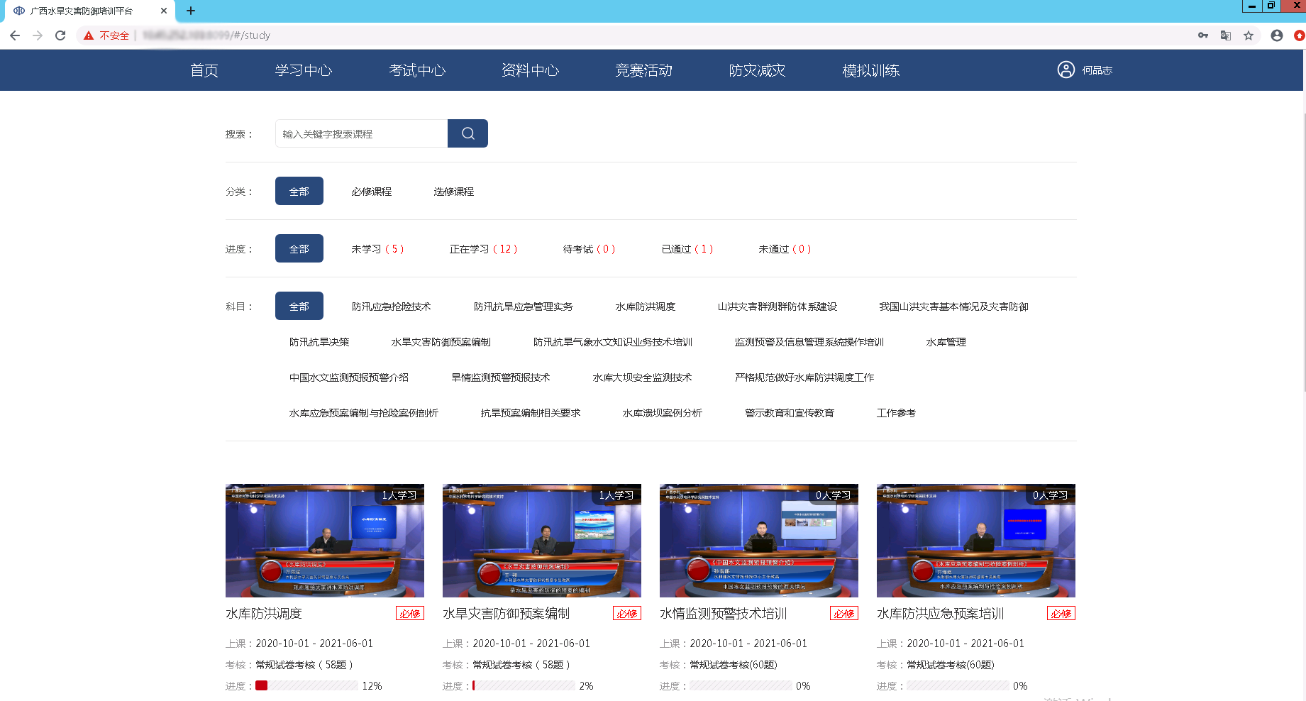The image size is (1306, 701).
Task: Click the 广西水旱灾害防御培训平台 browser tab
Action: 82,11
